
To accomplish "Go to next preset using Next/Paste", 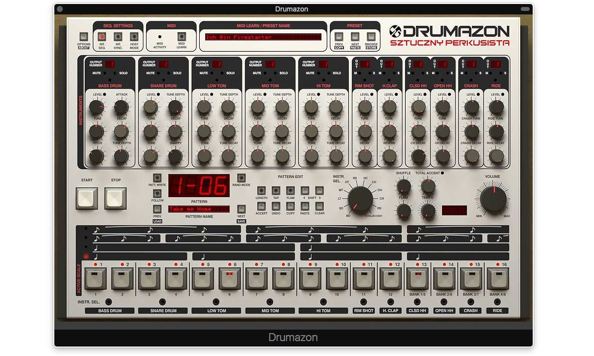I will [x=355, y=37].
